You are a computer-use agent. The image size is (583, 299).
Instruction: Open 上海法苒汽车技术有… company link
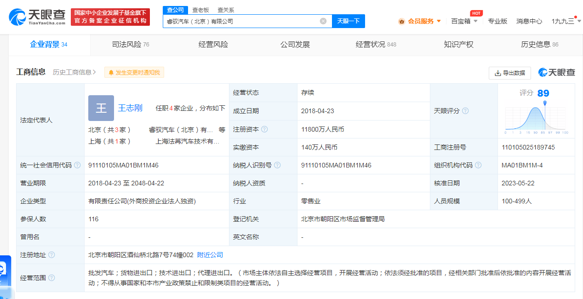pos(188,141)
